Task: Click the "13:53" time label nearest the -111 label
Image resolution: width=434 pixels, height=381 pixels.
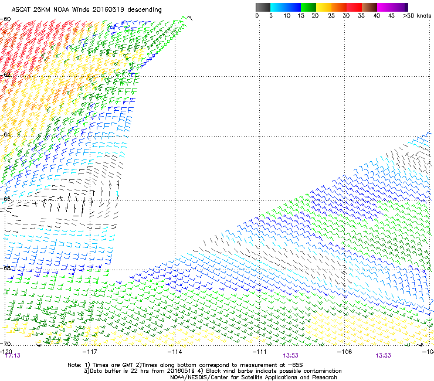Action: tap(290, 356)
